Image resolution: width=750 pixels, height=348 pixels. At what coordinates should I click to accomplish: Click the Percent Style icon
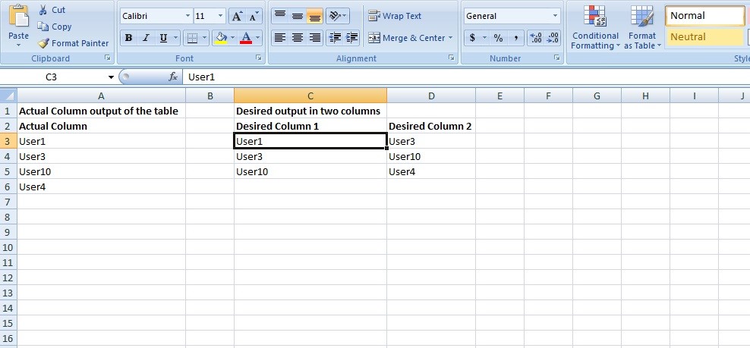click(x=498, y=38)
